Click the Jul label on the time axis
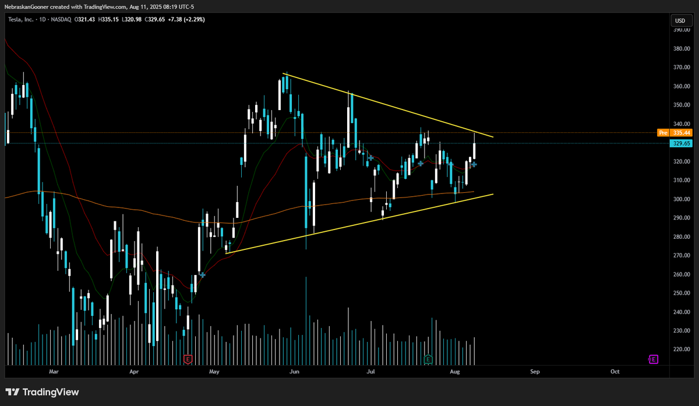This screenshot has height=406, width=699. pos(370,371)
